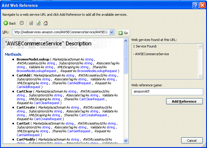Click services list scroll up arrow
Screen dimensions: 207x148
click(x=200, y=47)
